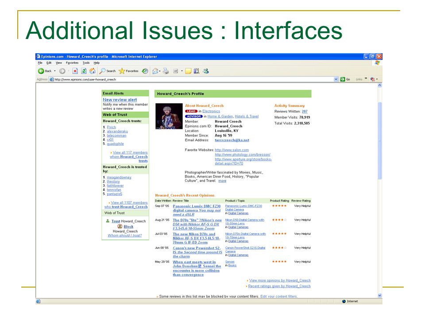The image size is (425, 319).
Task: Open the alexanderaku member link
Action: [117, 131]
